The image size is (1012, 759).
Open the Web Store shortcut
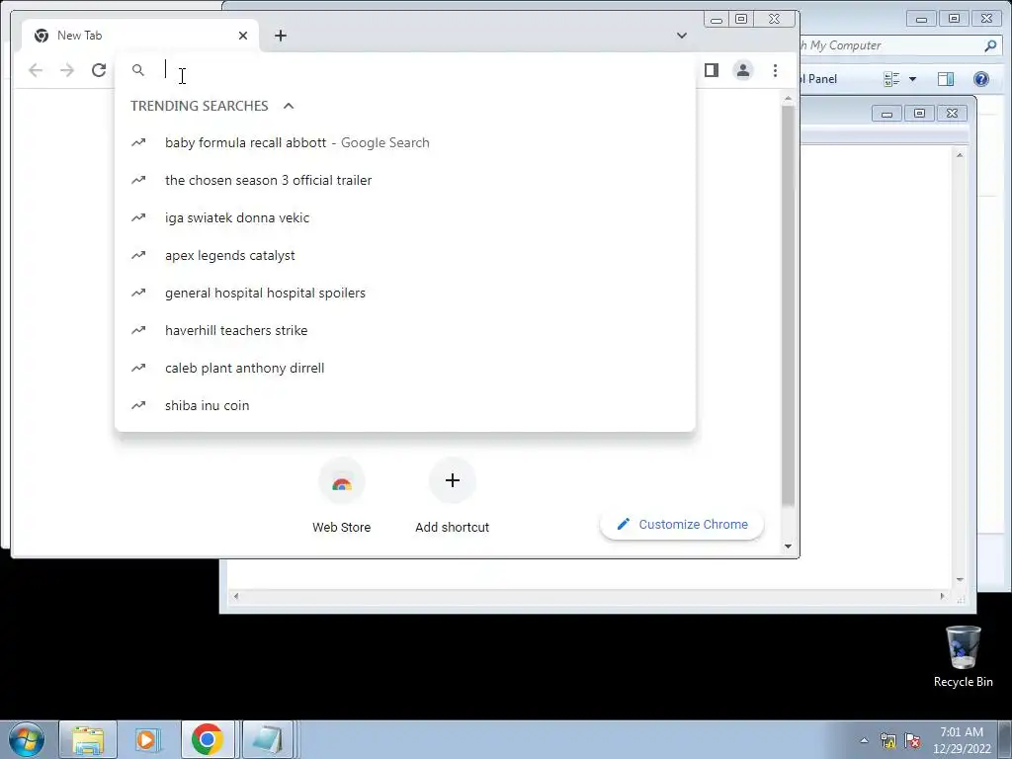[x=341, y=496]
